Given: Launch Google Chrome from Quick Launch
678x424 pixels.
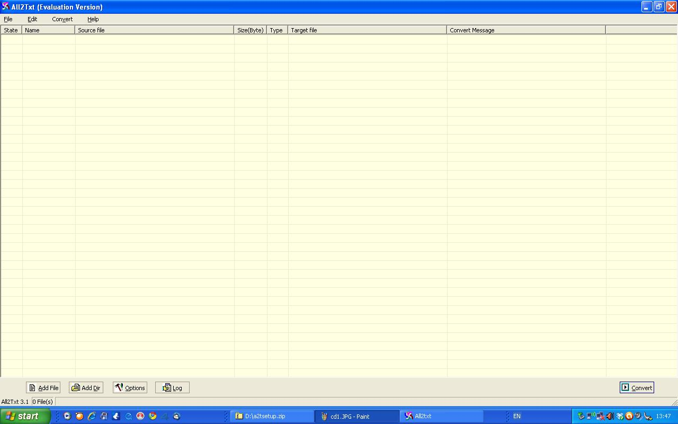Looking at the screenshot, I should pyautogui.click(x=153, y=416).
